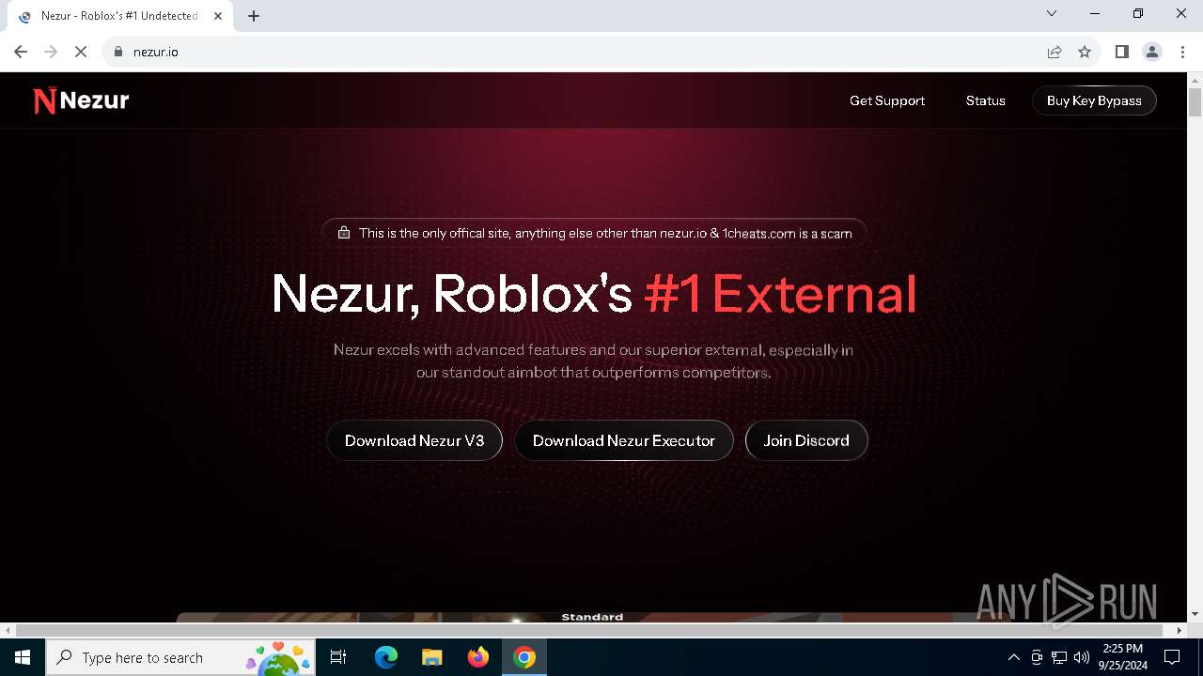Launch Firefox from the taskbar
Image resolution: width=1203 pixels, height=676 pixels.
pos(477,657)
